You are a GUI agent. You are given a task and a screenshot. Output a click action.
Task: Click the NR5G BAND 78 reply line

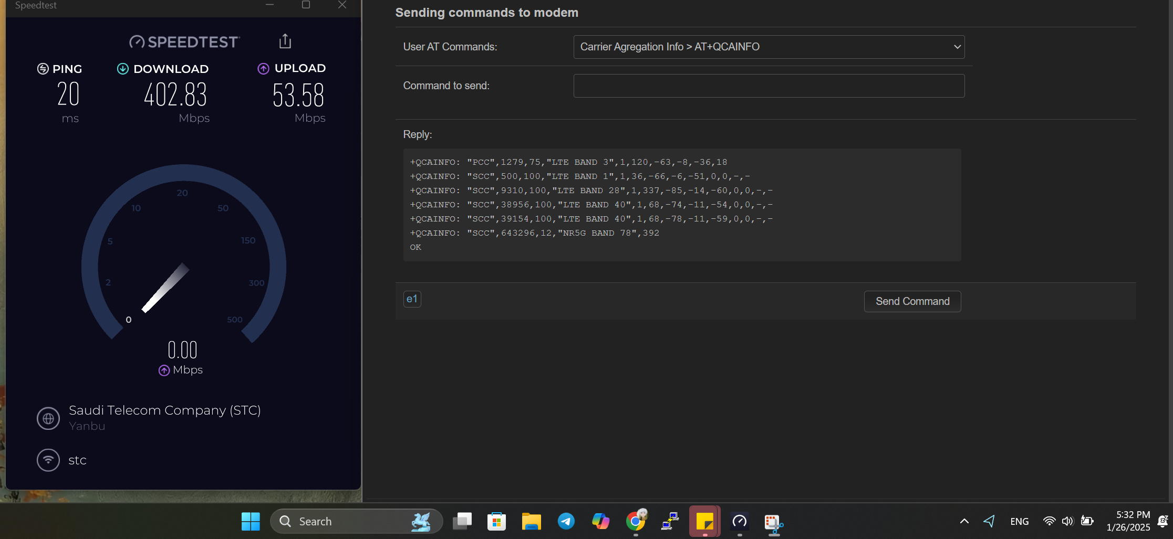click(535, 233)
